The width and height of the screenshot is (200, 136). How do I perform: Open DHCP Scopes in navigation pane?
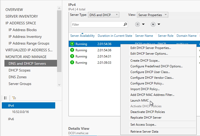tap(20, 70)
